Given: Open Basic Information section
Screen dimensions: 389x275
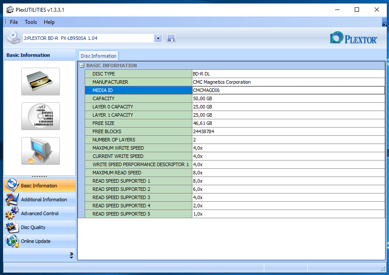Looking at the screenshot, I should click(40, 185).
